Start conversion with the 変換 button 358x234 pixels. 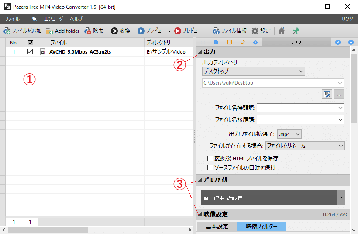120,31
